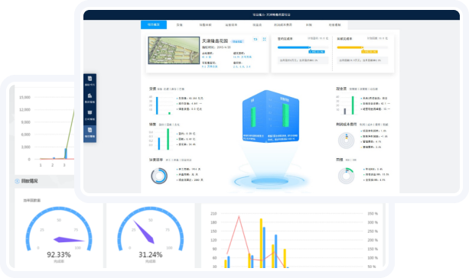Click the tall blue bar in 货值 chart
This screenshot has height=278, width=469.
pos(157,105)
